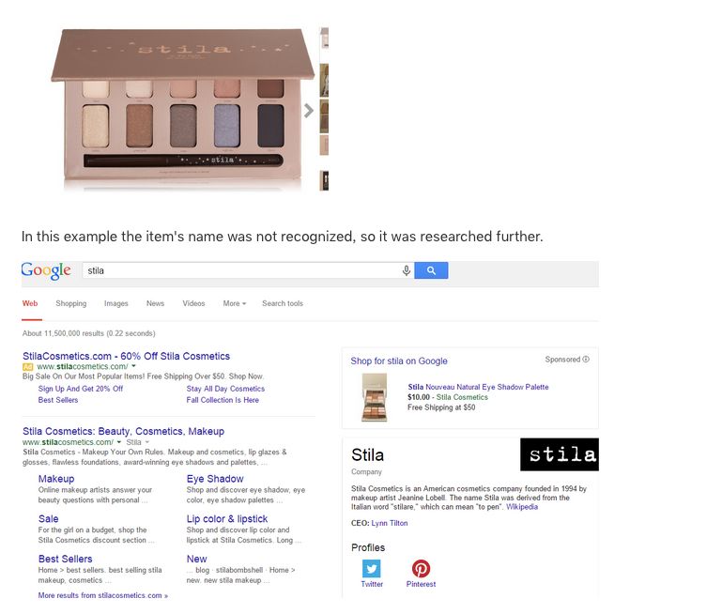The image size is (722, 614).
Task: Click the yellow Ad badge
Action: (27, 367)
